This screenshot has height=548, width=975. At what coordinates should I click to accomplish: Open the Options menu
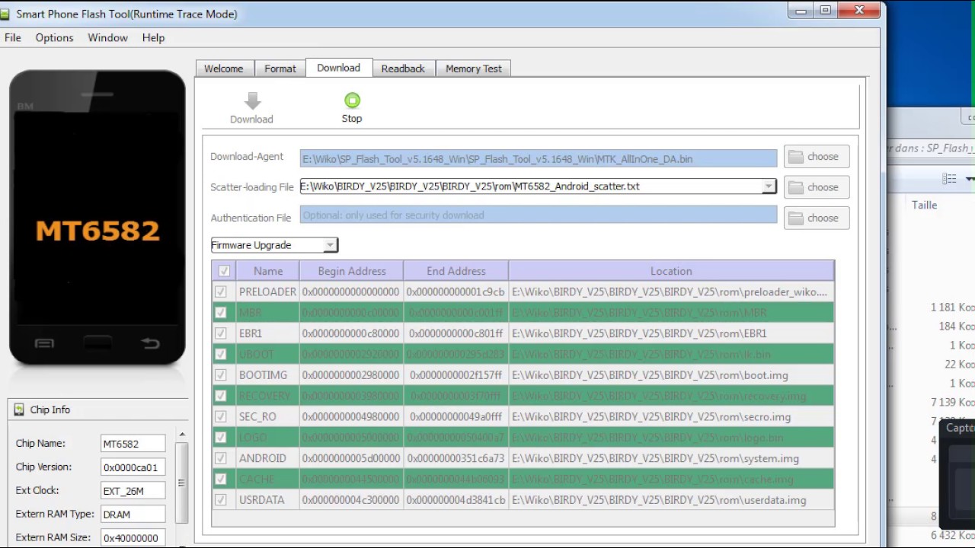point(54,37)
